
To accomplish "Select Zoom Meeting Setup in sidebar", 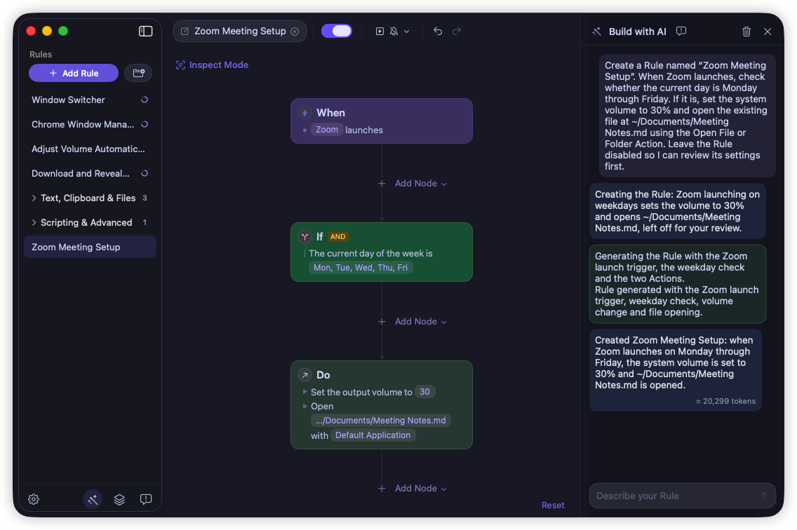I will click(x=90, y=247).
